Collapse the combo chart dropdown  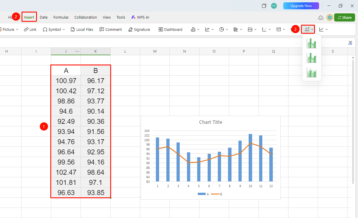point(309,29)
